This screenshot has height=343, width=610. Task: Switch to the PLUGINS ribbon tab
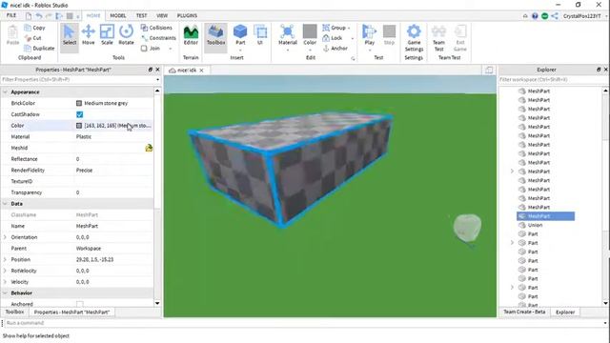[x=187, y=15]
